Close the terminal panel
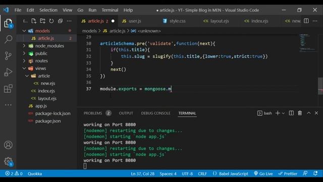 coord(316,113)
